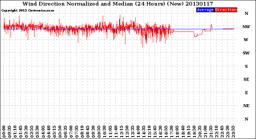This screenshot has width=256, height=139.
Task: Click the 13:25 time label
Action: coord(132,132)
